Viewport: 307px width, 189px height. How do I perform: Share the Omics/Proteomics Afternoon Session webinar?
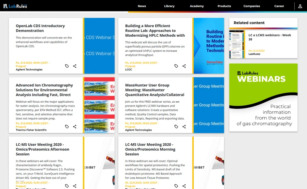point(75,186)
